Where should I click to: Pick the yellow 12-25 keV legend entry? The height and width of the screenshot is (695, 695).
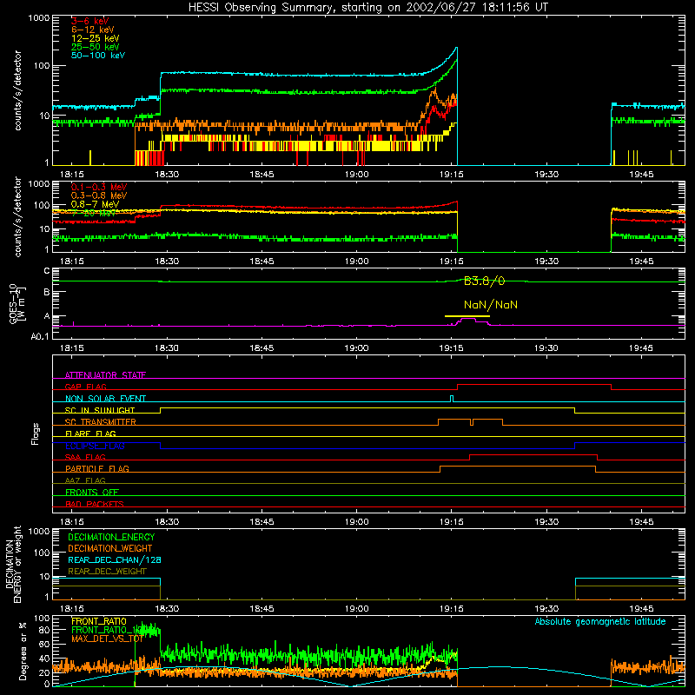click(96, 38)
